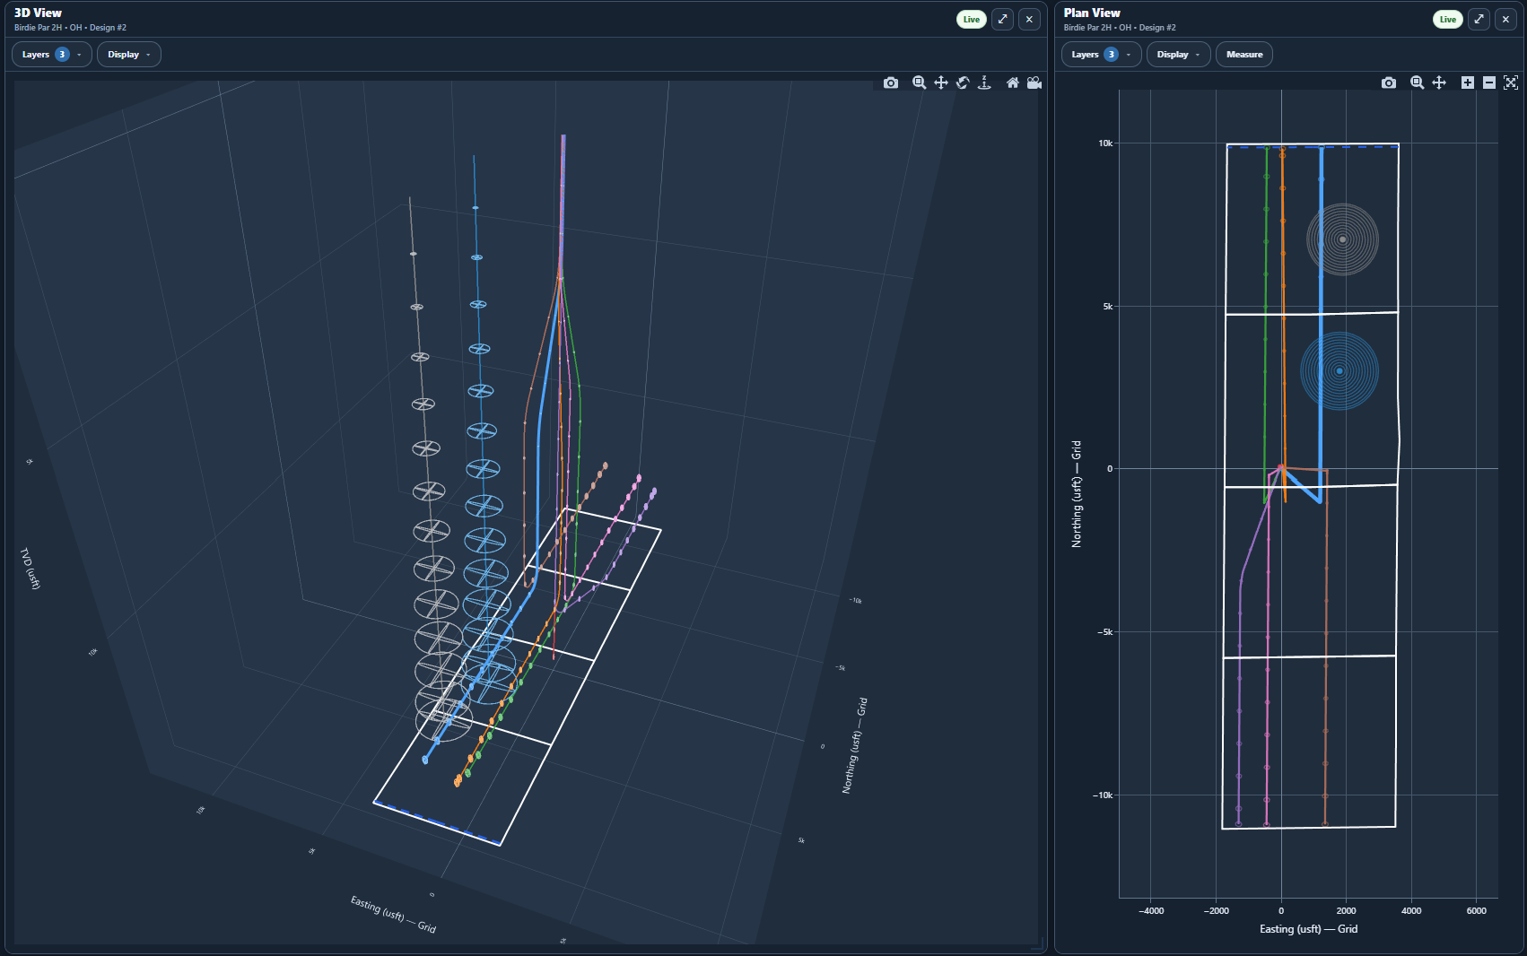1527x956 pixels.
Task: Activate pan tool in 3D View toolbar
Action: (940, 83)
